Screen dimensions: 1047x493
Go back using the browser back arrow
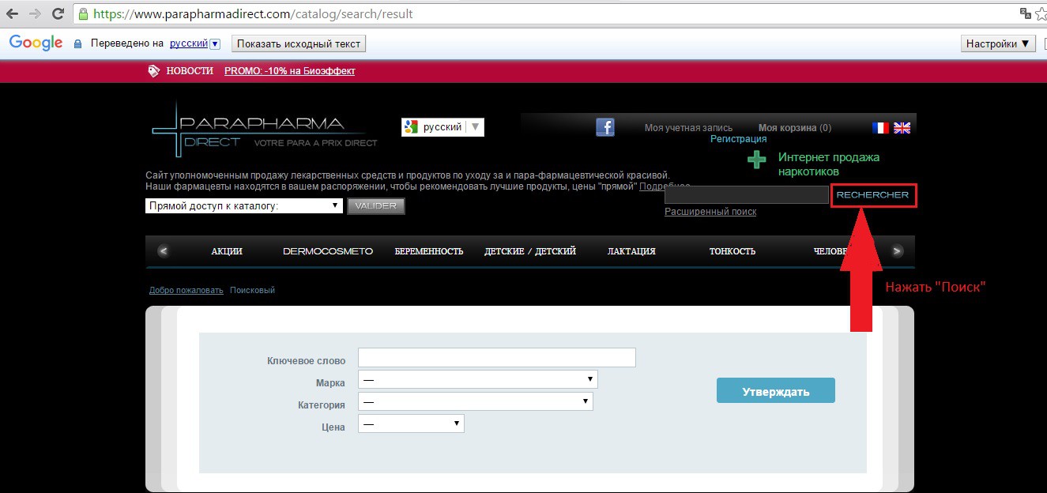tap(13, 13)
